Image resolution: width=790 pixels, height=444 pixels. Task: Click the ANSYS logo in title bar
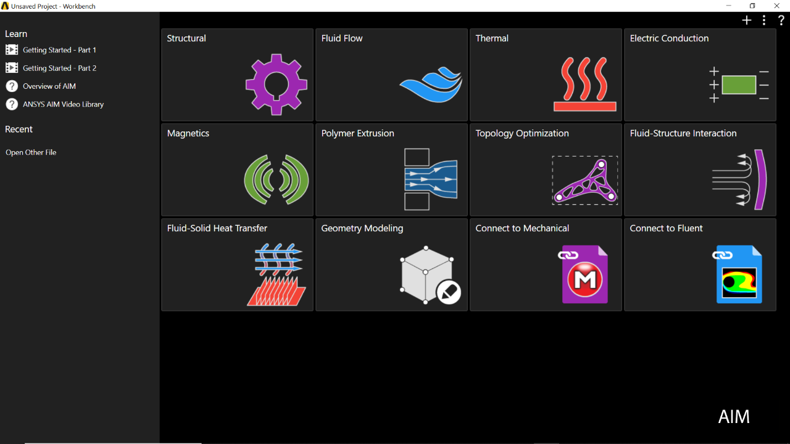(x=6, y=6)
